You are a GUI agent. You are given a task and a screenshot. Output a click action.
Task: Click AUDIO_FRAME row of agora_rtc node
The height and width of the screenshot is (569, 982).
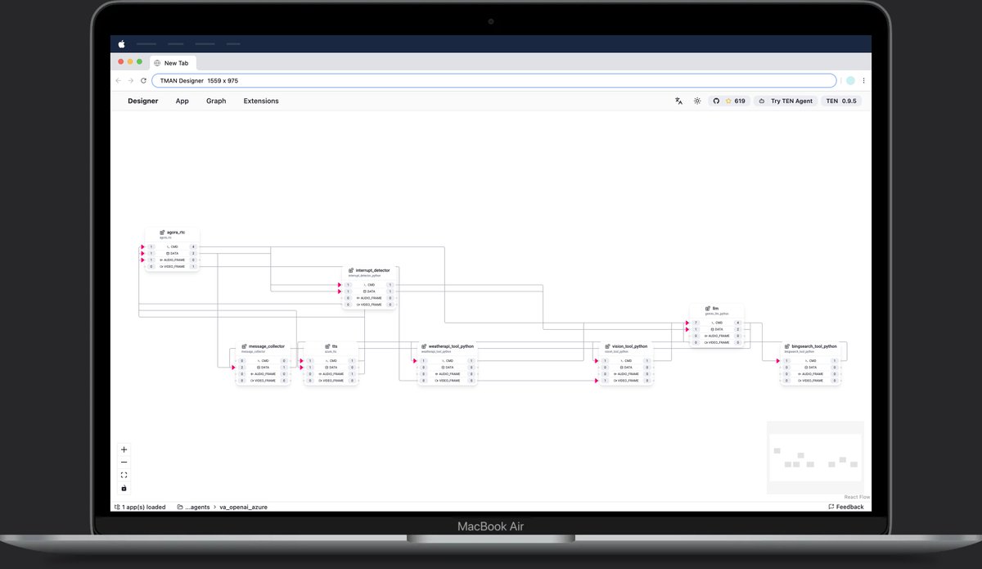point(173,260)
